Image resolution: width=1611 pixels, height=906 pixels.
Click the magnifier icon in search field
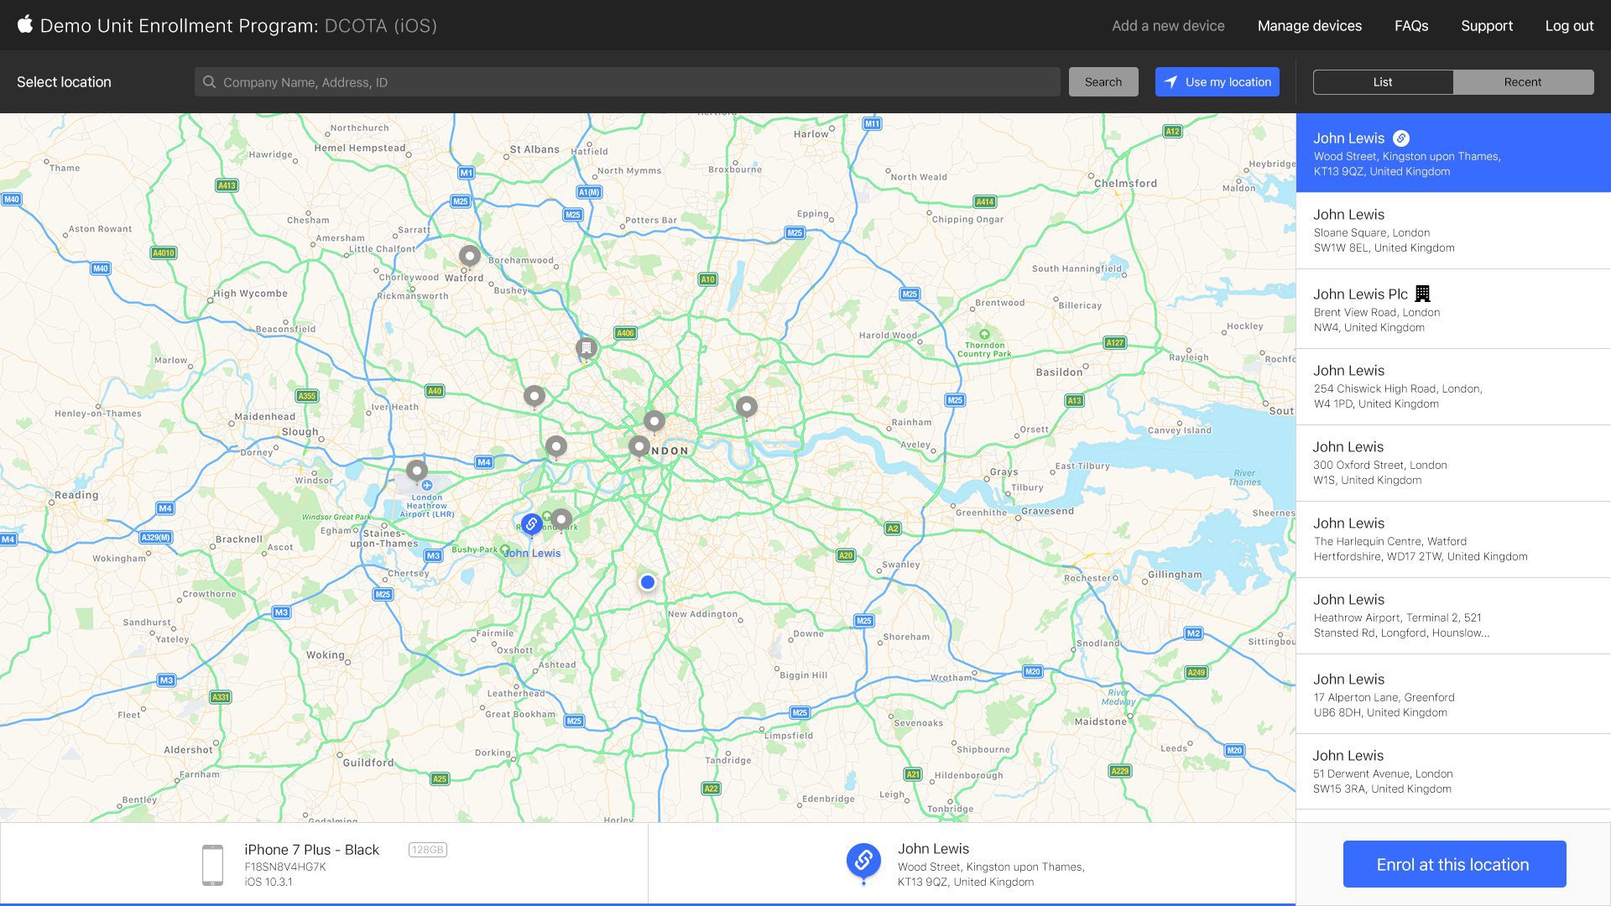click(x=209, y=82)
